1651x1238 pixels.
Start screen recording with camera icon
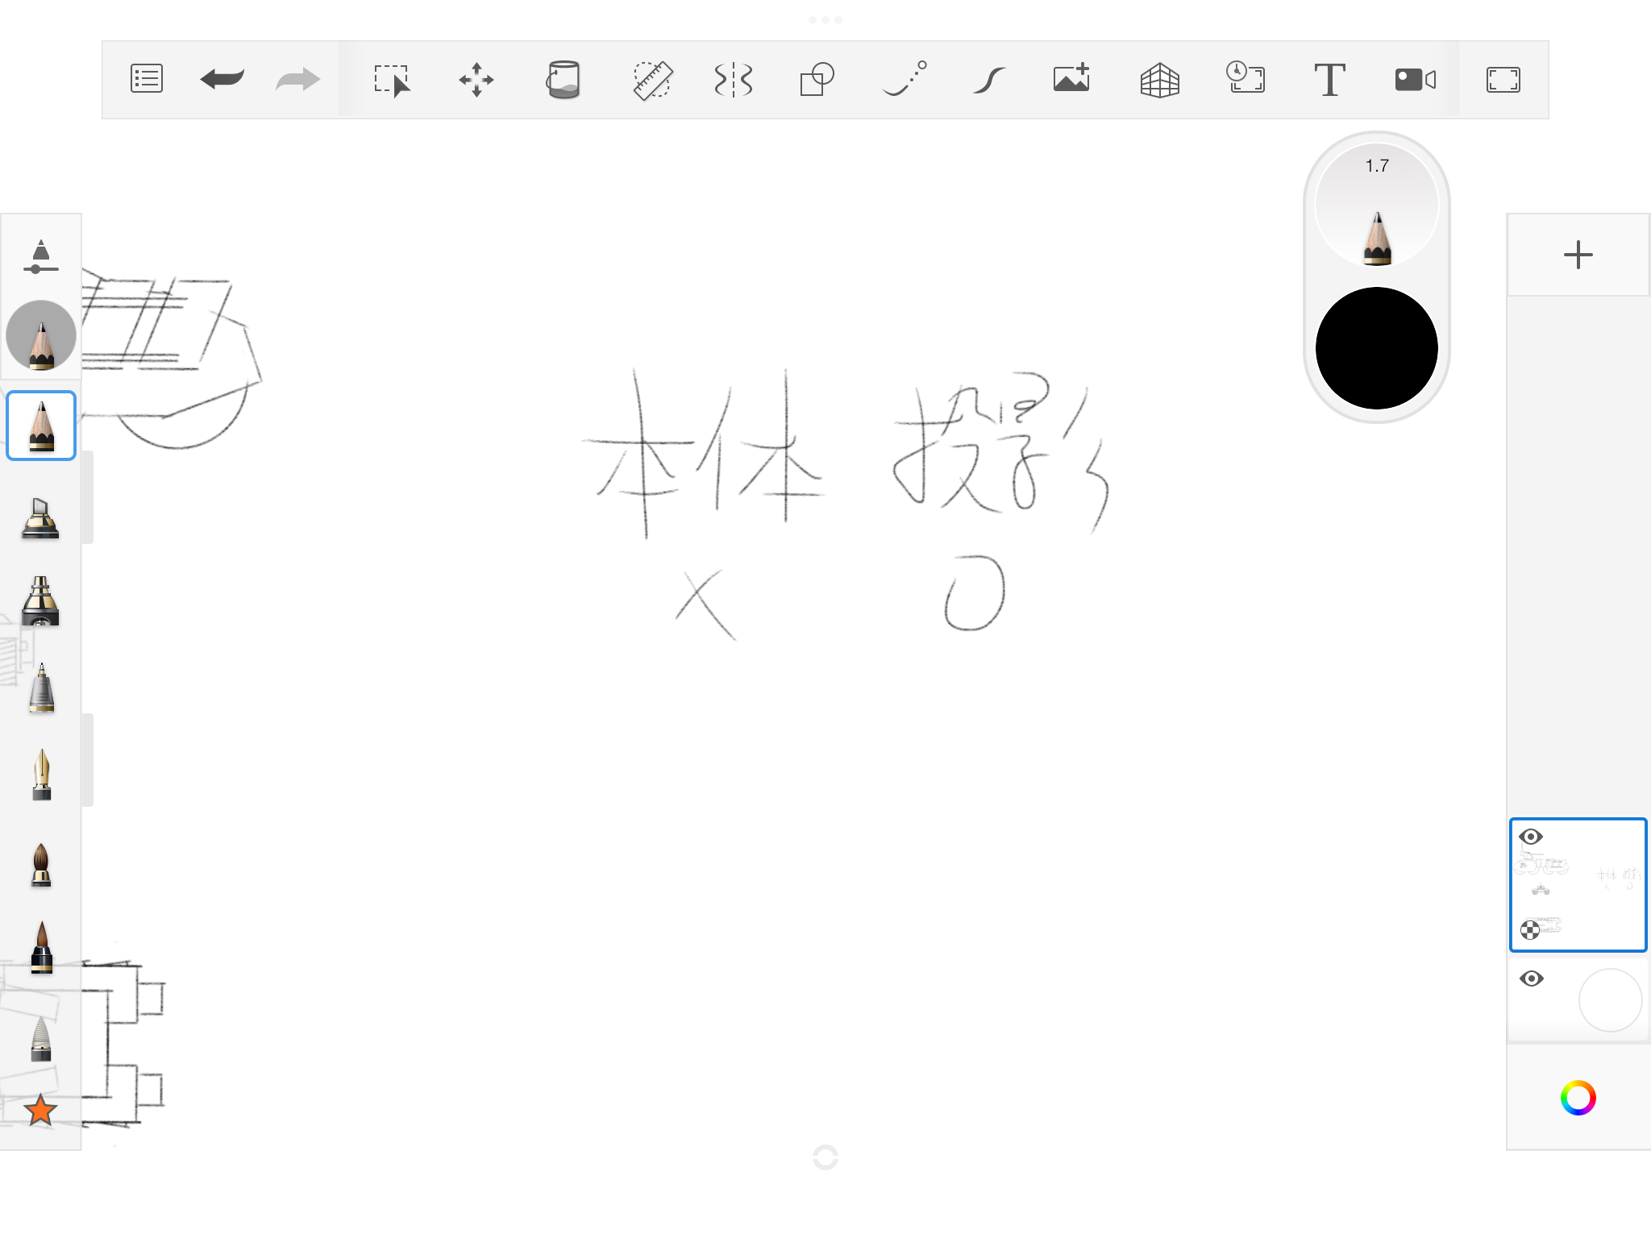click(x=1416, y=79)
